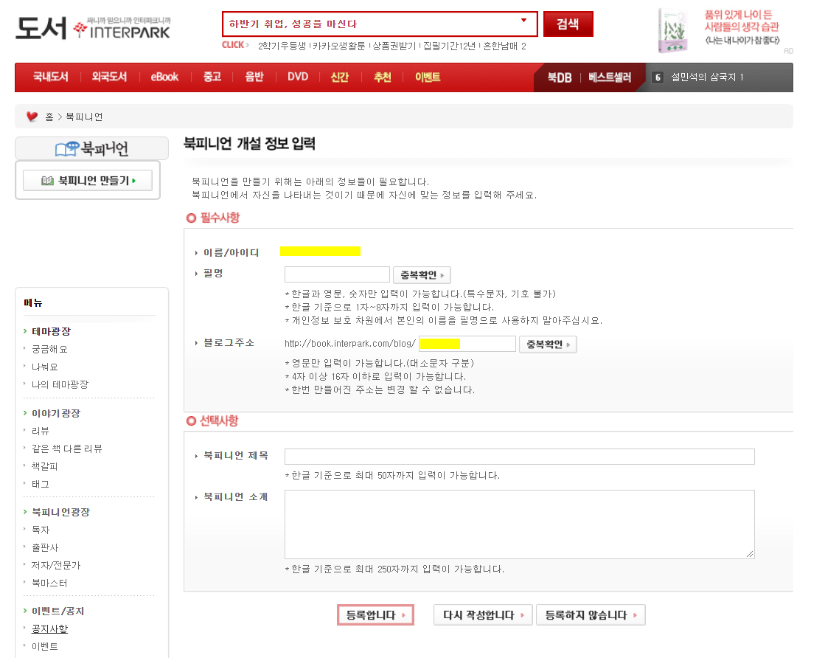
Task: Open 태그 in the sidebar
Action: (x=40, y=484)
